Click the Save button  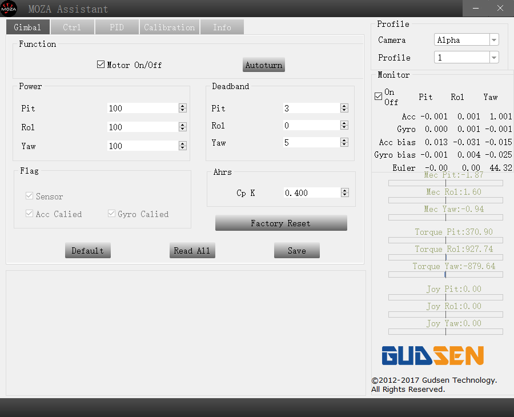pos(296,250)
